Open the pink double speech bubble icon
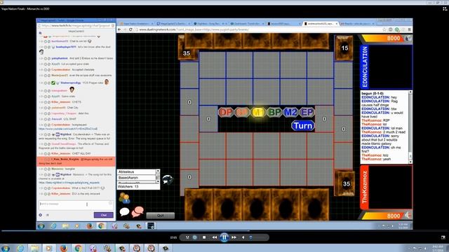The width and height of the screenshot is (449, 252). tap(138, 211)
